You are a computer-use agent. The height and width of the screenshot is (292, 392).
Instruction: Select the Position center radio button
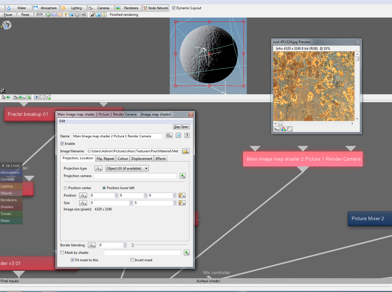pyautogui.click(x=65, y=188)
